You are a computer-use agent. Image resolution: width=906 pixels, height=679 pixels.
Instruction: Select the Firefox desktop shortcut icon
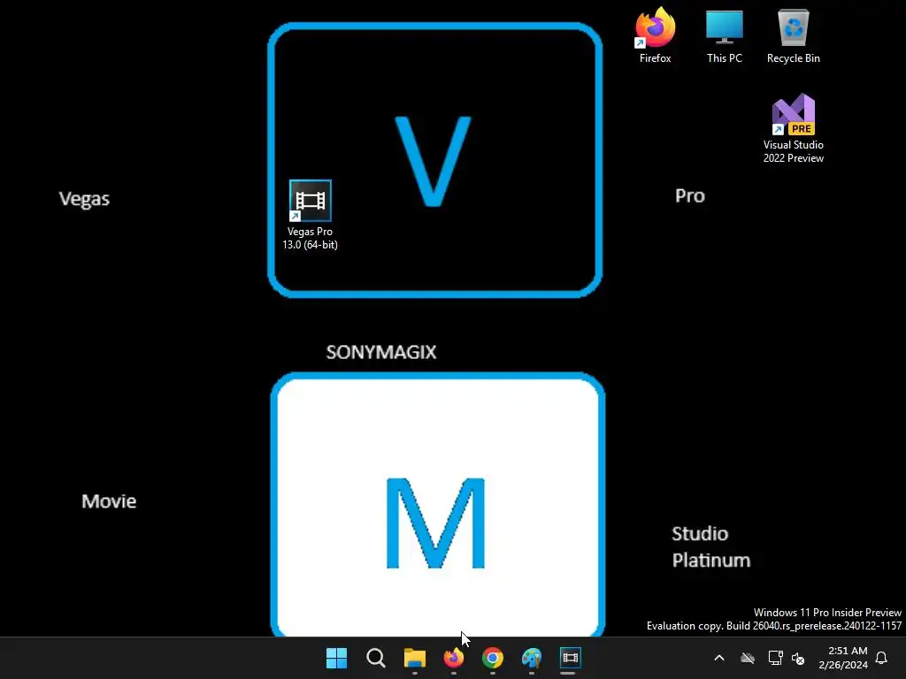click(656, 35)
